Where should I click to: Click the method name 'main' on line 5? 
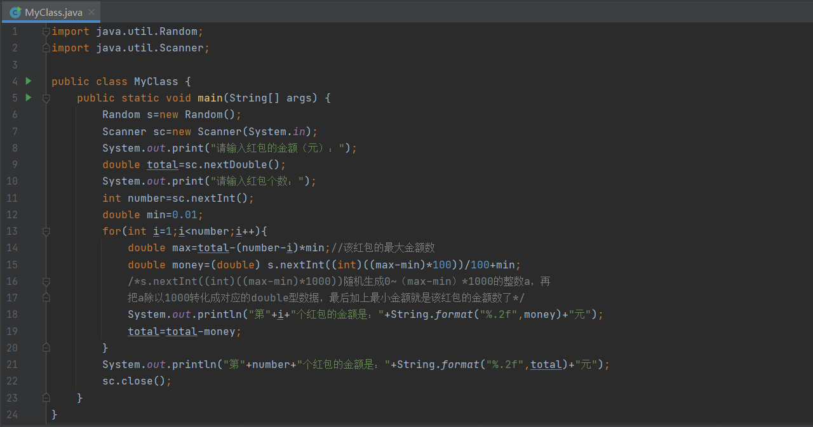click(210, 98)
